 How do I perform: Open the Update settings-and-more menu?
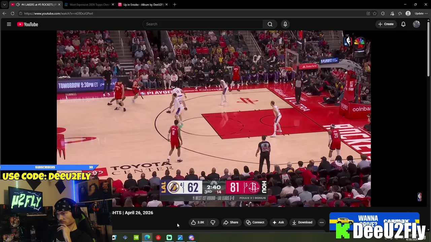[421, 13]
